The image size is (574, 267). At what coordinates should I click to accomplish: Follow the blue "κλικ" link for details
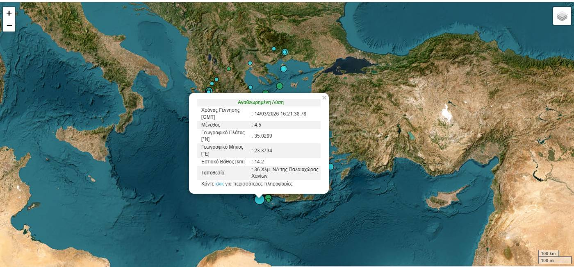click(x=219, y=184)
